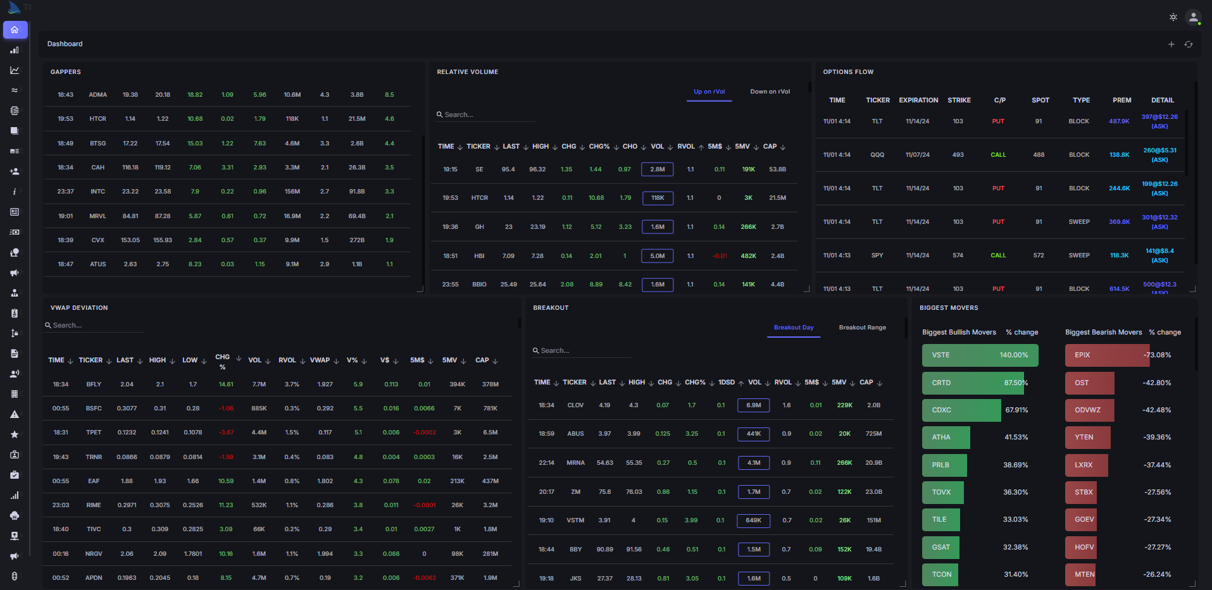
Task: Switch to the Down on rVol tab
Action: (x=770, y=92)
